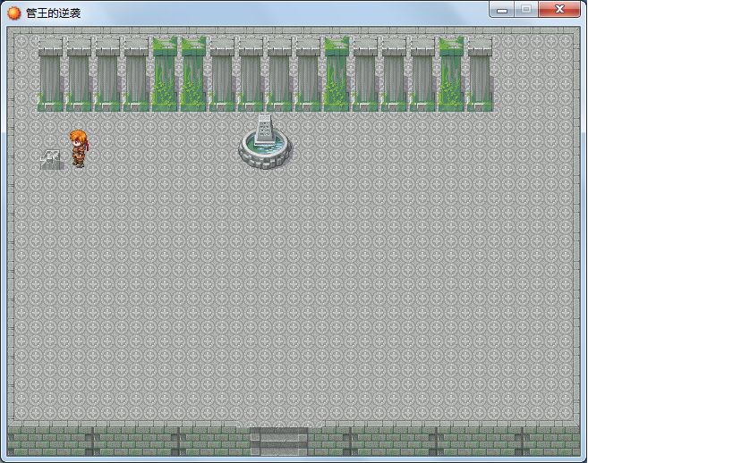Click the orange-haired hero character

coord(79,148)
